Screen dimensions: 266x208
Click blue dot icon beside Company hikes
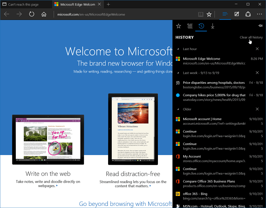coord(178,95)
